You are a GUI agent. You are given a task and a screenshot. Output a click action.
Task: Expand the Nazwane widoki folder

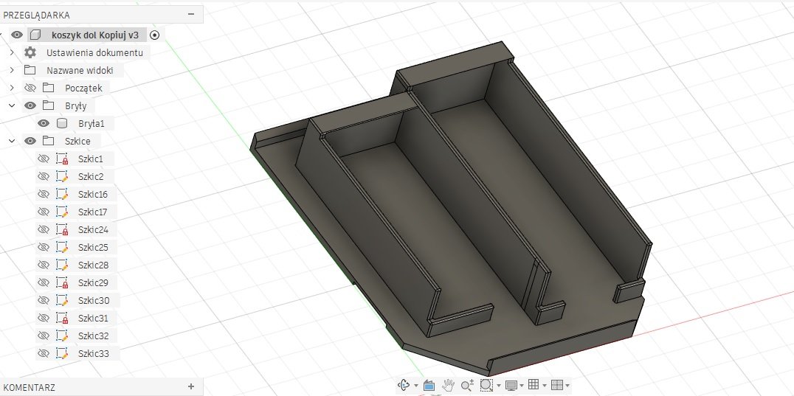coord(12,70)
